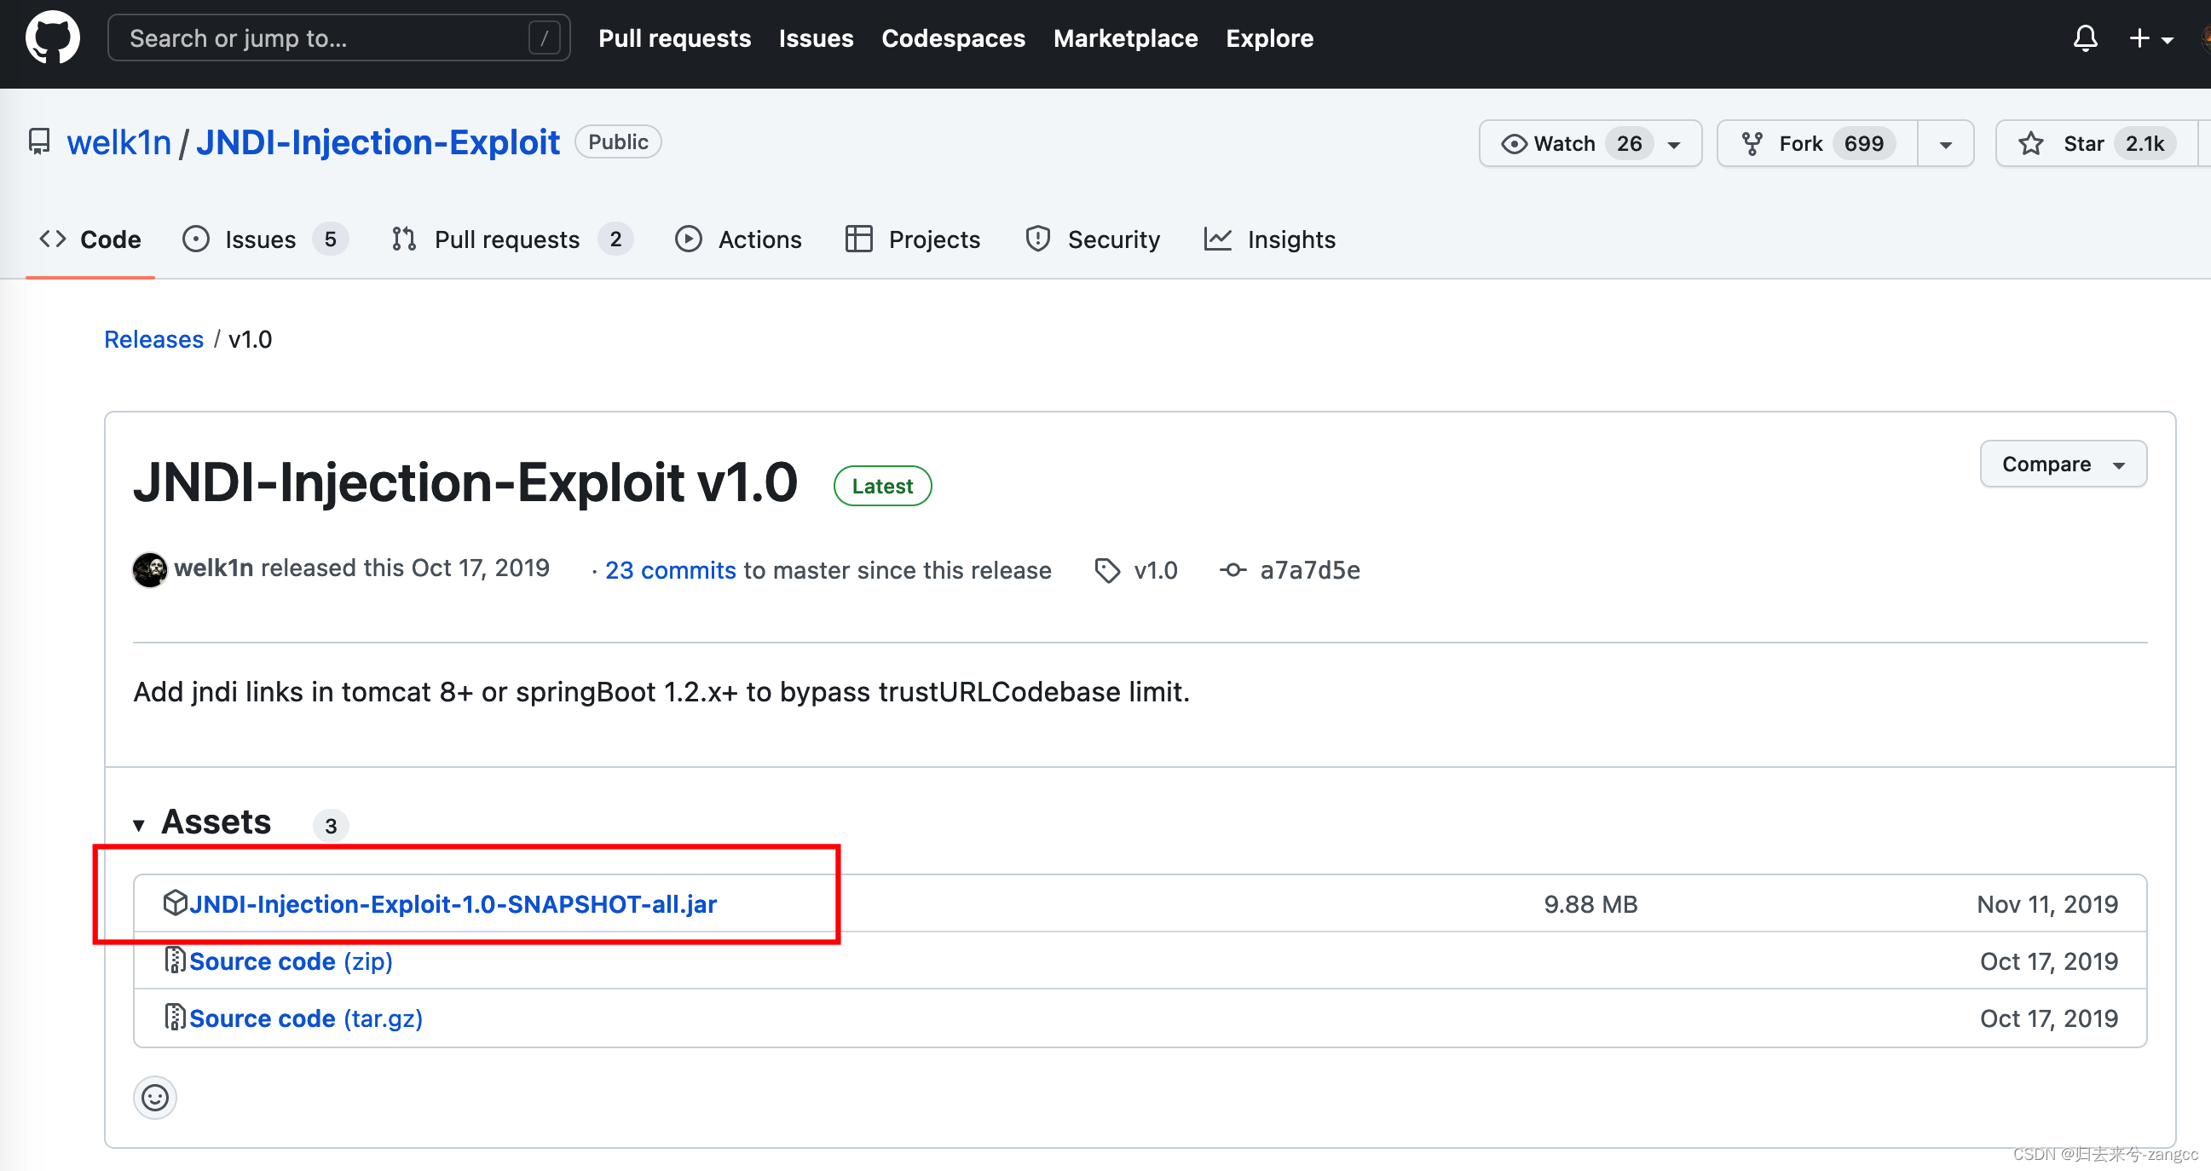Open Marketplace in top navigation
Image resolution: width=2211 pixels, height=1171 pixels.
pyautogui.click(x=1125, y=38)
